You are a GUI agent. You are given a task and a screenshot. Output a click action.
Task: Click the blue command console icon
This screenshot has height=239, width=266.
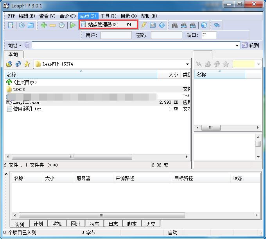[153, 25]
